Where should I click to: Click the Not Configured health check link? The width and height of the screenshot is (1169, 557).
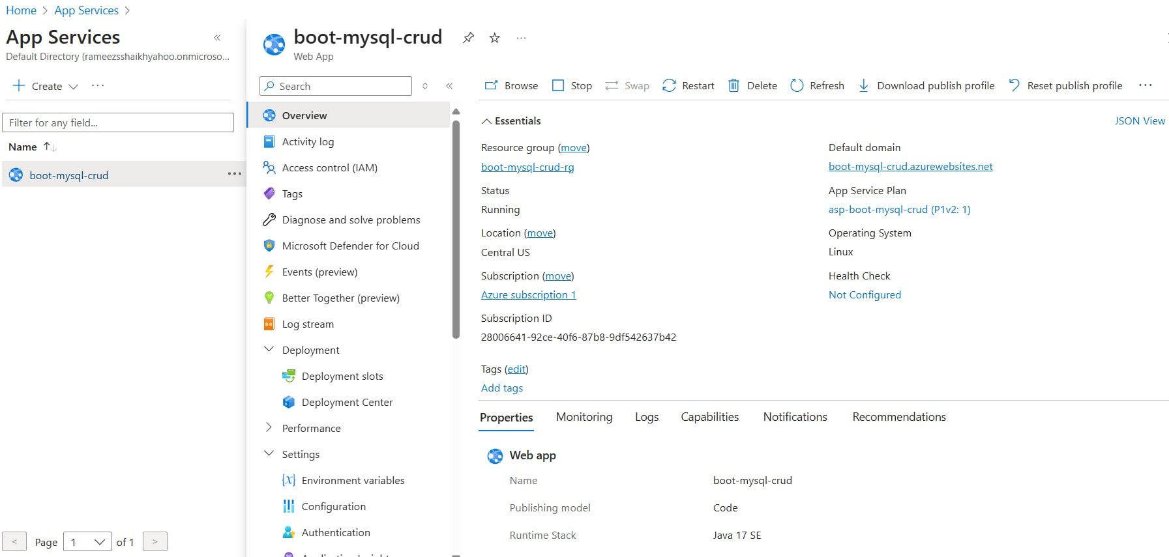pyautogui.click(x=865, y=295)
